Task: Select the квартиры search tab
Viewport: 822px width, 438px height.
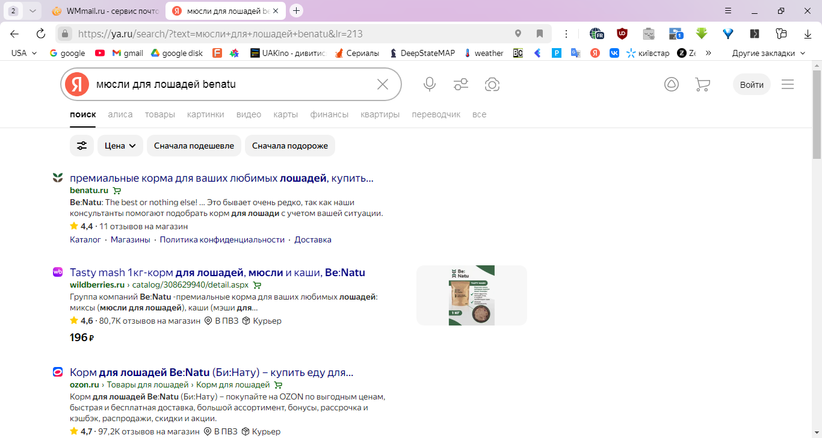Action: tap(380, 114)
